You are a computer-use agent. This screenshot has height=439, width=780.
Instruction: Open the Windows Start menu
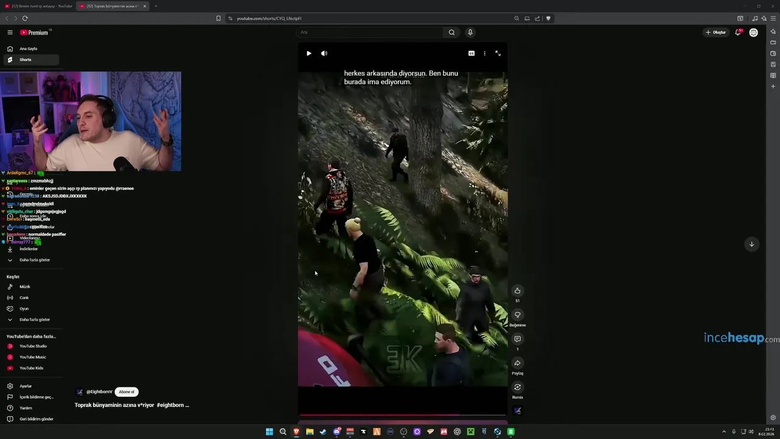269,432
